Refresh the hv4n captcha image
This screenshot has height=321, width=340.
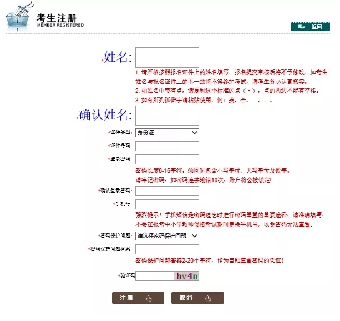186,276
